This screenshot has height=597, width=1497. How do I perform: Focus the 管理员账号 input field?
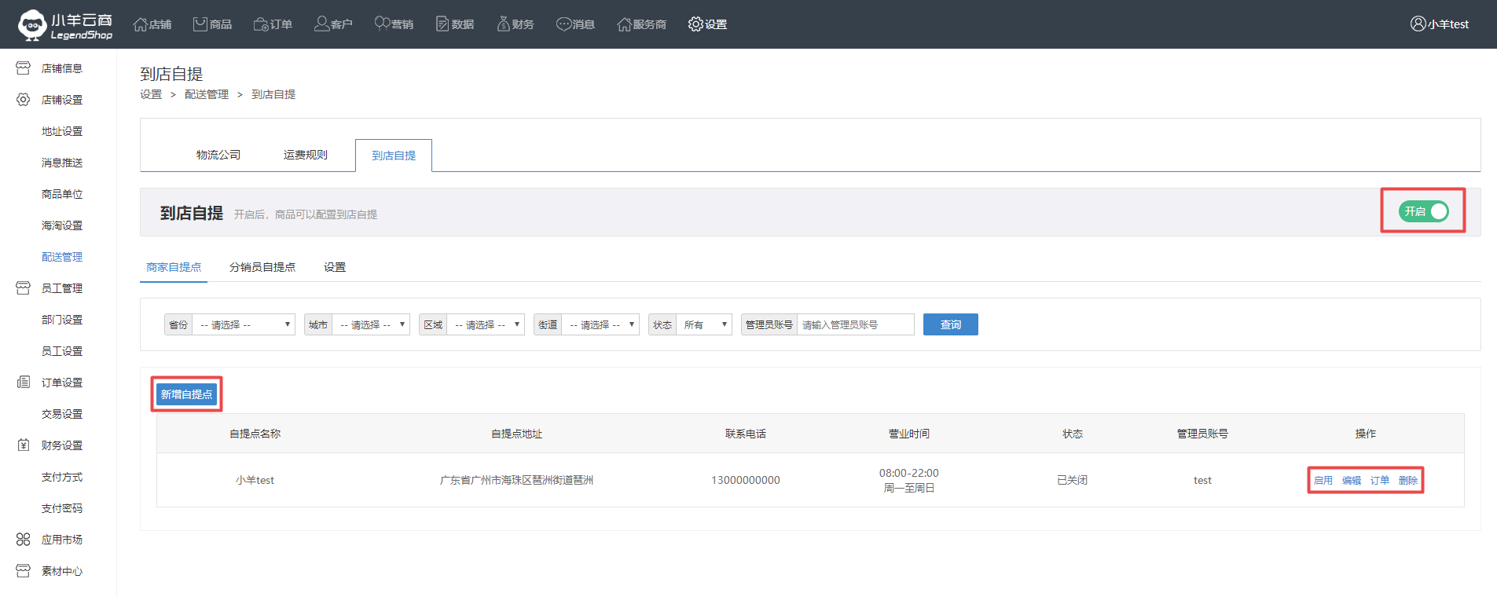coord(855,324)
